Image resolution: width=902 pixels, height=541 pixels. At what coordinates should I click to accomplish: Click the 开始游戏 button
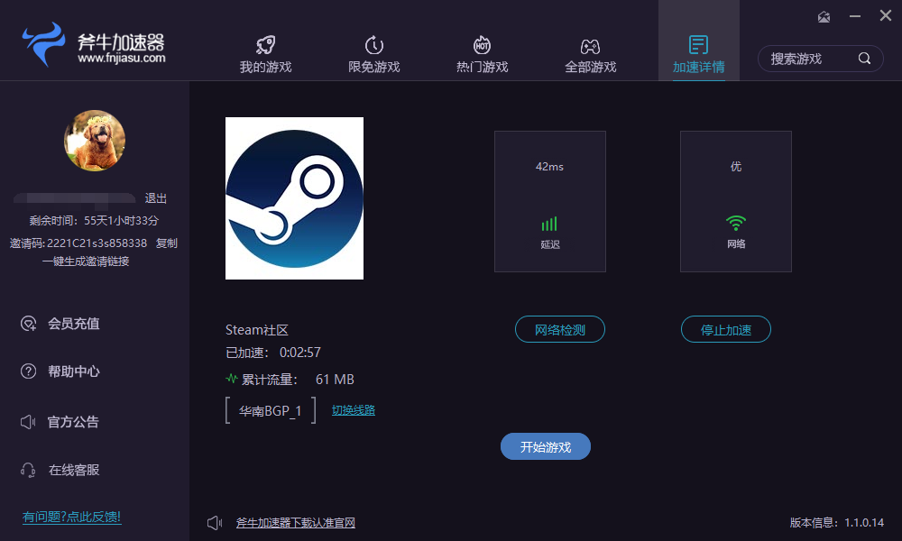(546, 446)
